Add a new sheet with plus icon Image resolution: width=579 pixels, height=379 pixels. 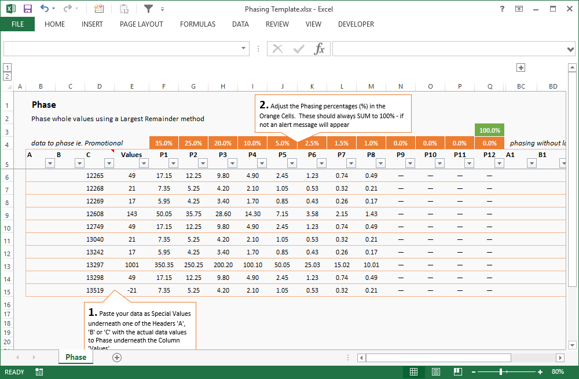tap(117, 358)
